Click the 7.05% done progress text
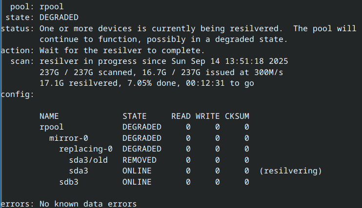 coord(149,83)
